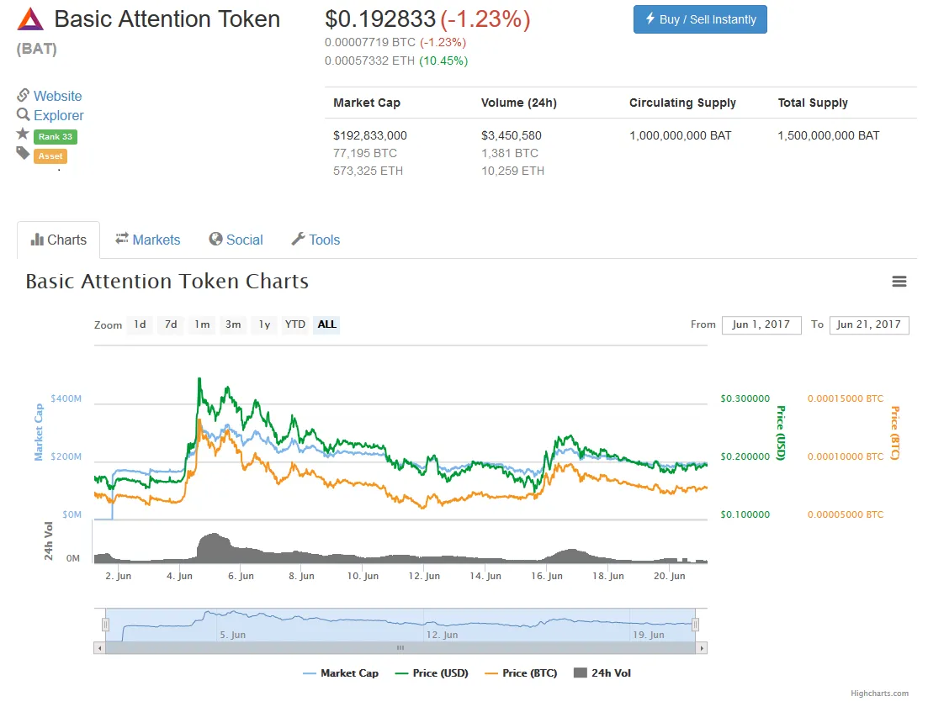Click the Basic Attention Token triangle logo
The image size is (928, 712).
coord(30,19)
